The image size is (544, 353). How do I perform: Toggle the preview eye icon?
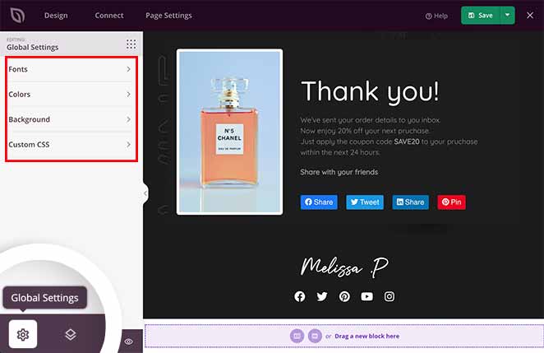(128, 341)
